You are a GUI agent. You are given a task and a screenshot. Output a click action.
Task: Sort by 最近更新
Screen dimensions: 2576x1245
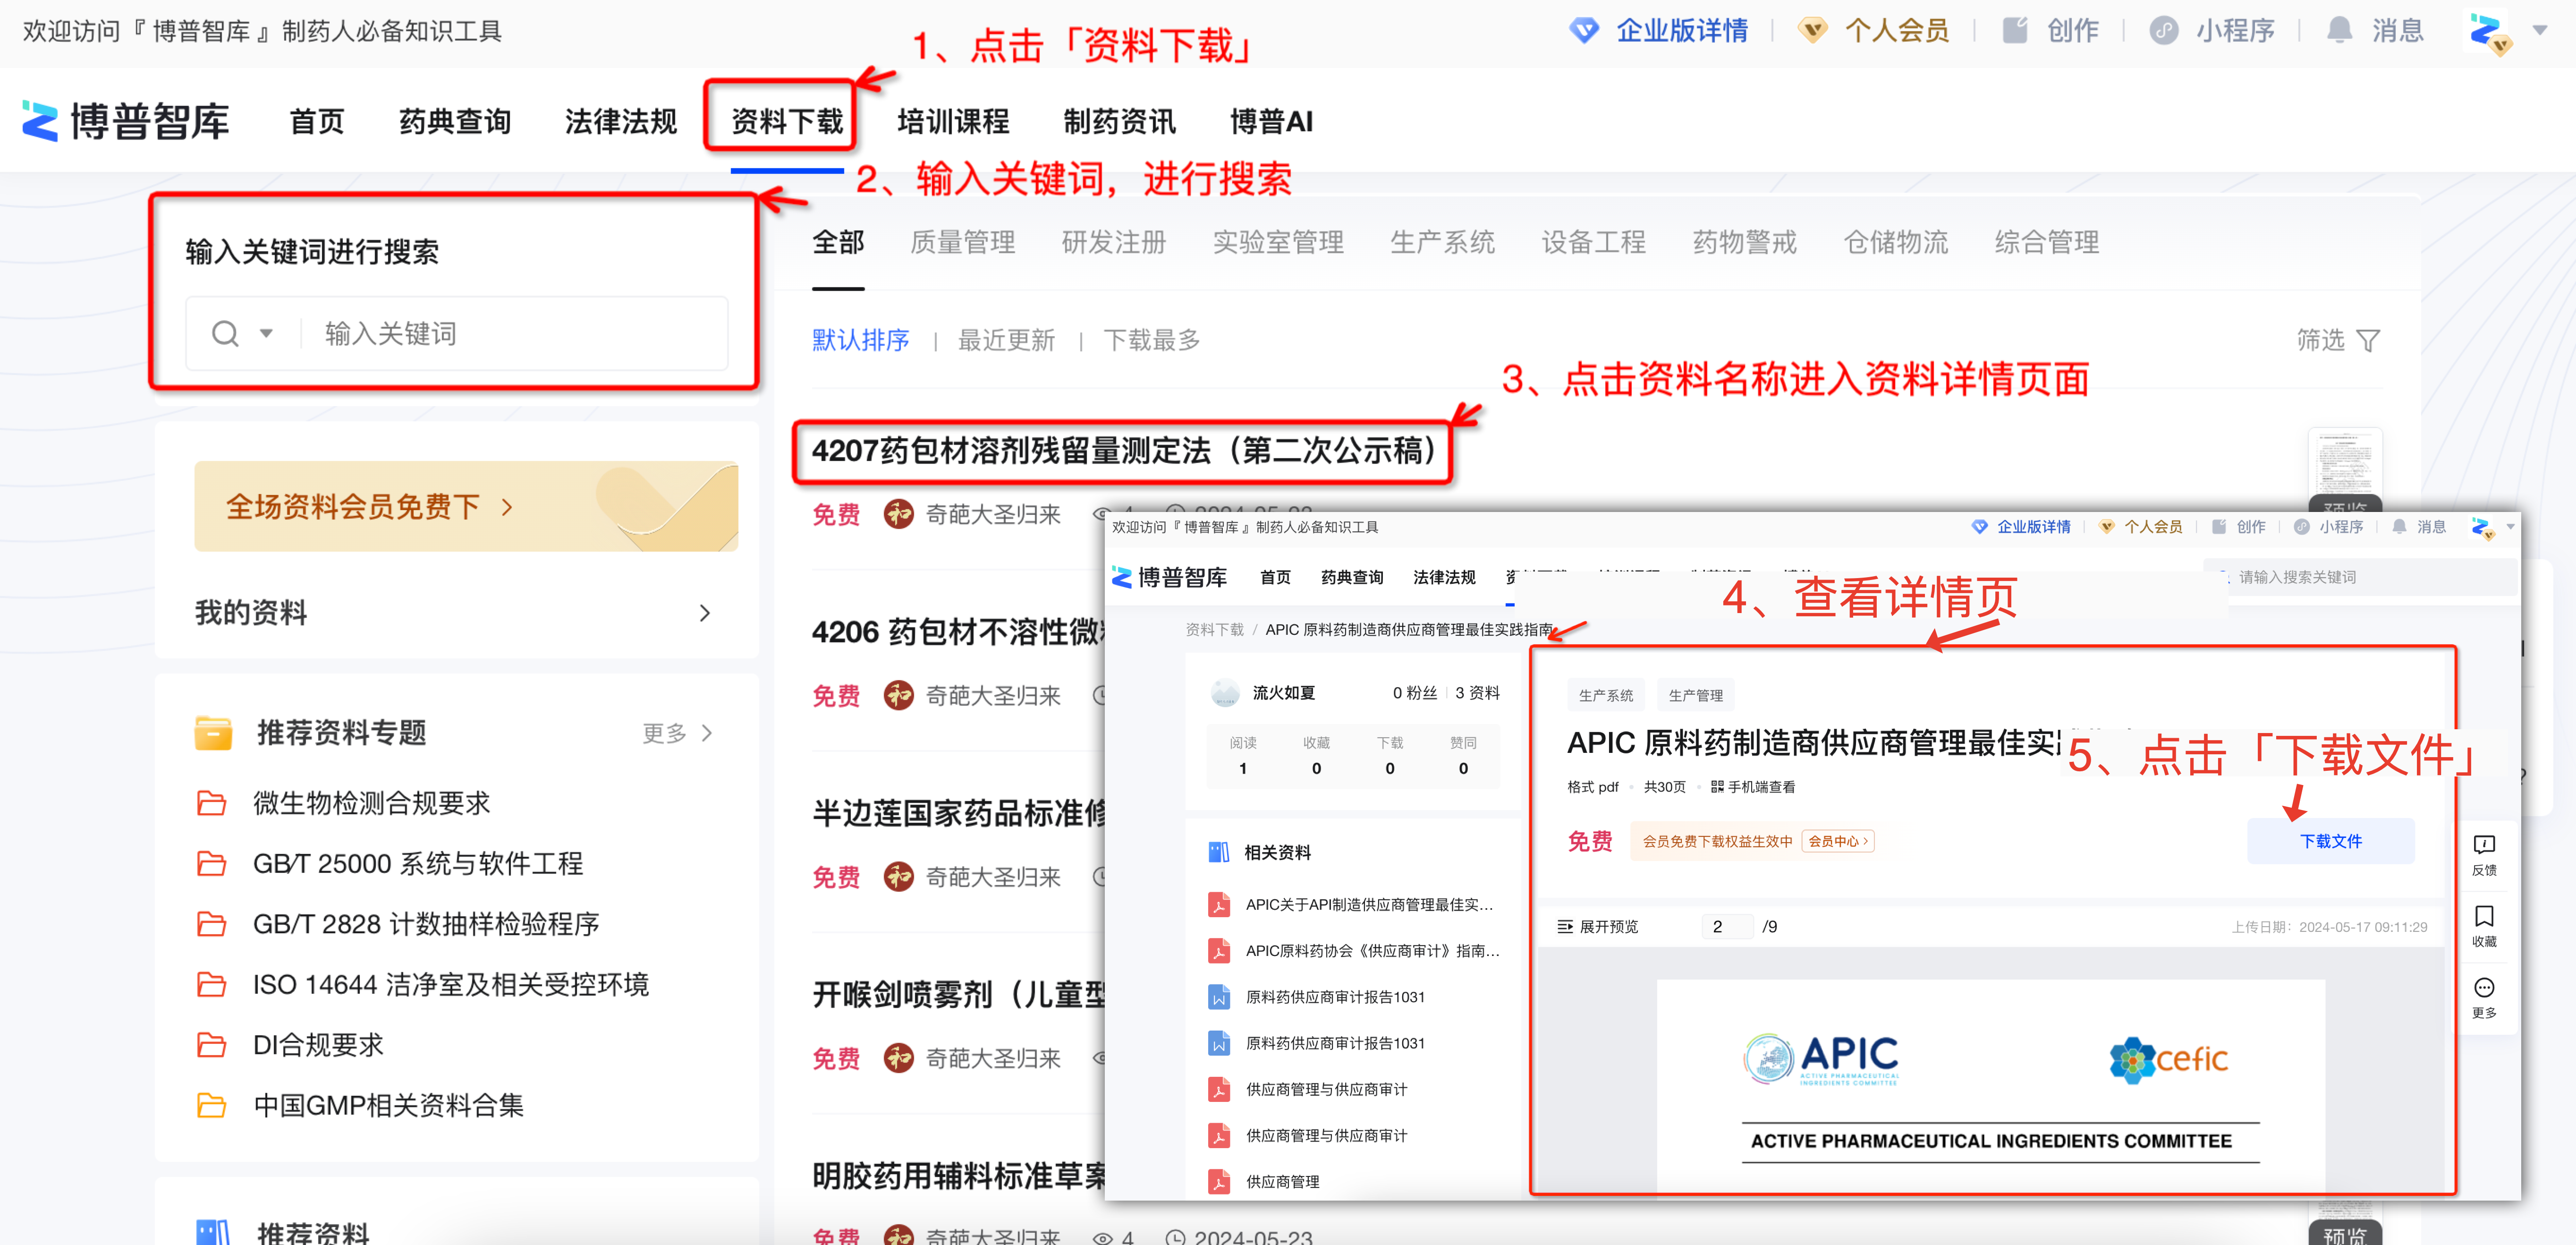1006,340
